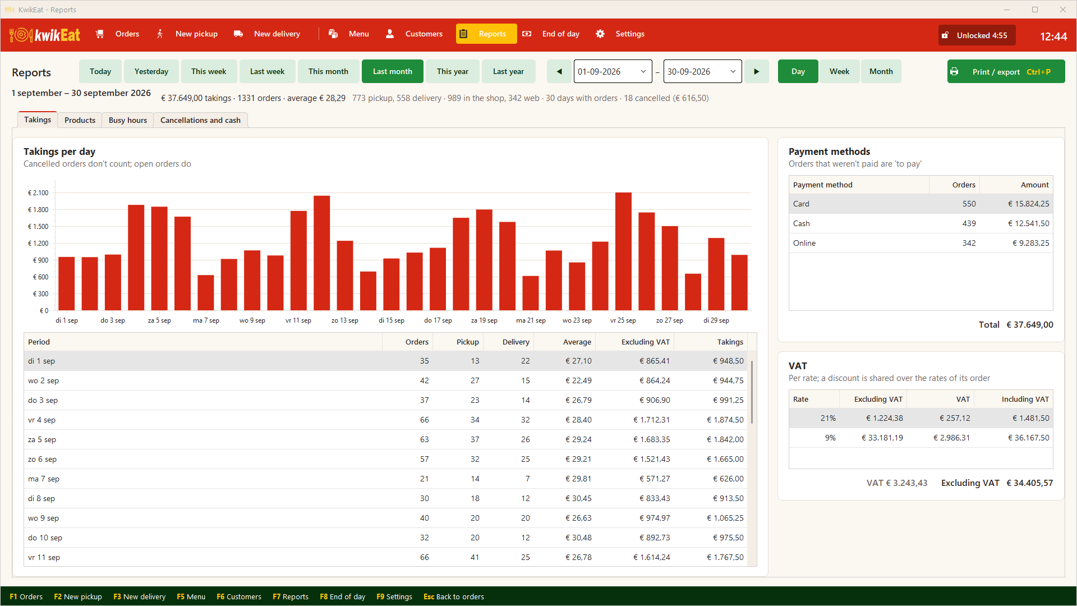Click F6 Customers in bottom bar
1077x606 pixels.
coord(239,596)
